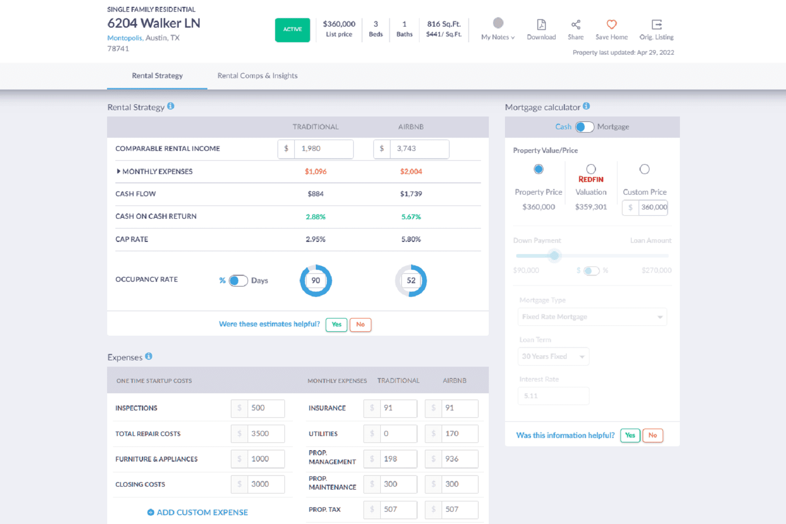
Task: Click the Montopolis neighborhood link
Action: tap(125, 38)
